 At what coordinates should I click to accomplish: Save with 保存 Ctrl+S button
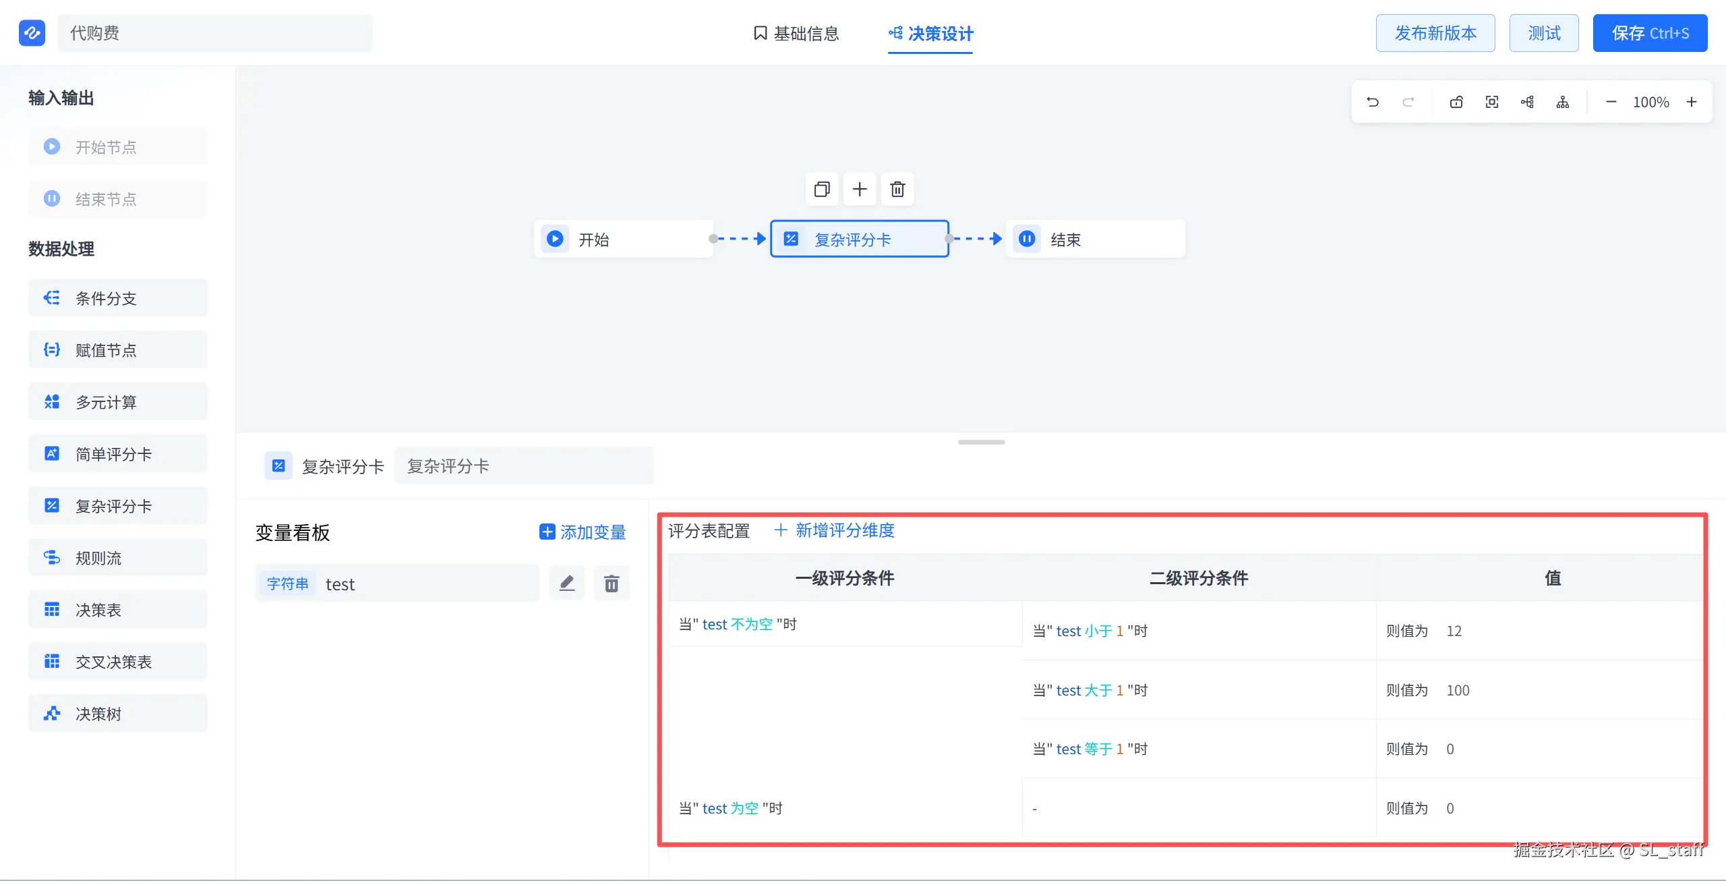point(1650,33)
